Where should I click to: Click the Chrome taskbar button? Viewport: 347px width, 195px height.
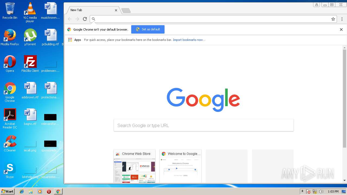pos(58,191)
